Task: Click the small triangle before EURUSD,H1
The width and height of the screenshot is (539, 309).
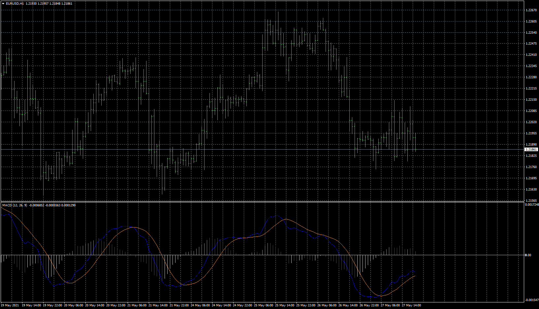Action: click(3, 3)
